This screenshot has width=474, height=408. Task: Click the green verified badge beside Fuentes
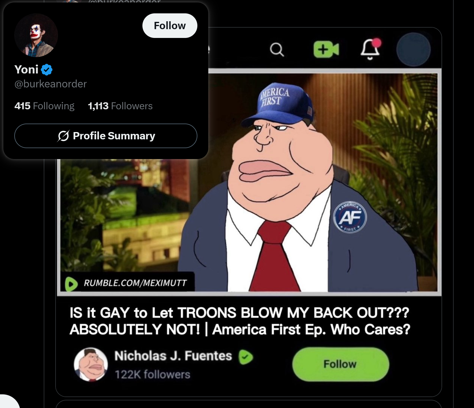246,357
